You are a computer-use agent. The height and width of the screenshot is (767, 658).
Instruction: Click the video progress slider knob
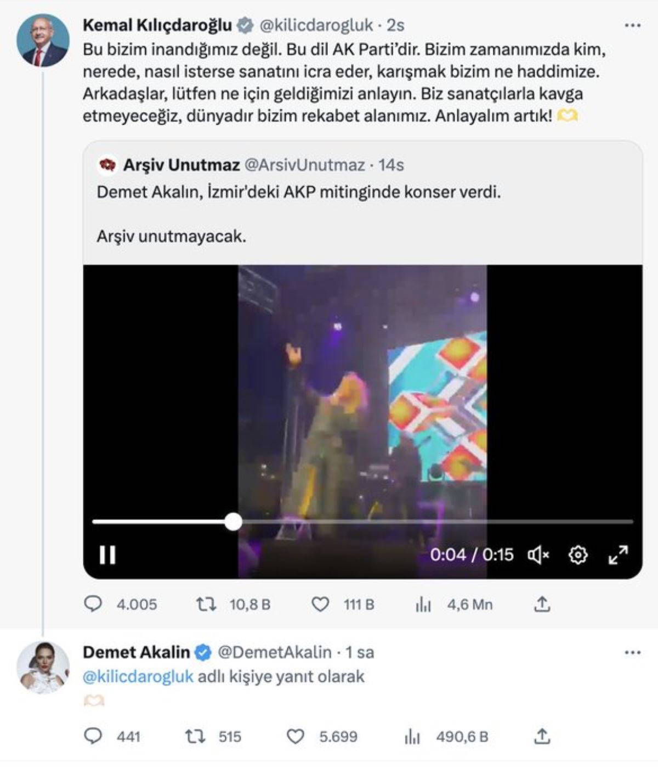coord(234,522)
